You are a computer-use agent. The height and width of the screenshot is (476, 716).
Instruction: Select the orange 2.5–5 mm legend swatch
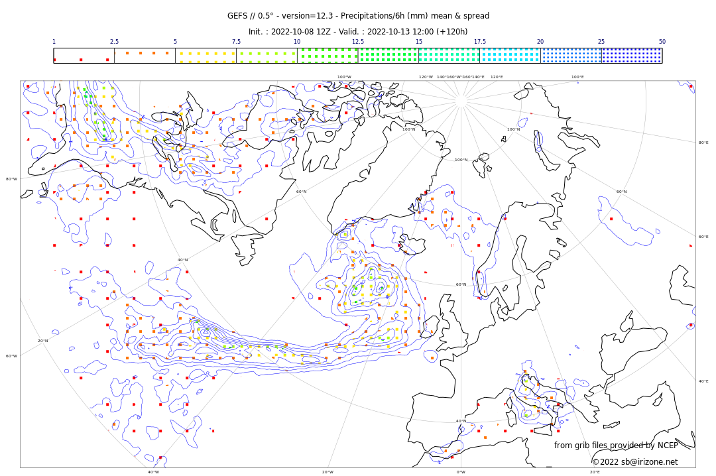click(x=145, y=55)
